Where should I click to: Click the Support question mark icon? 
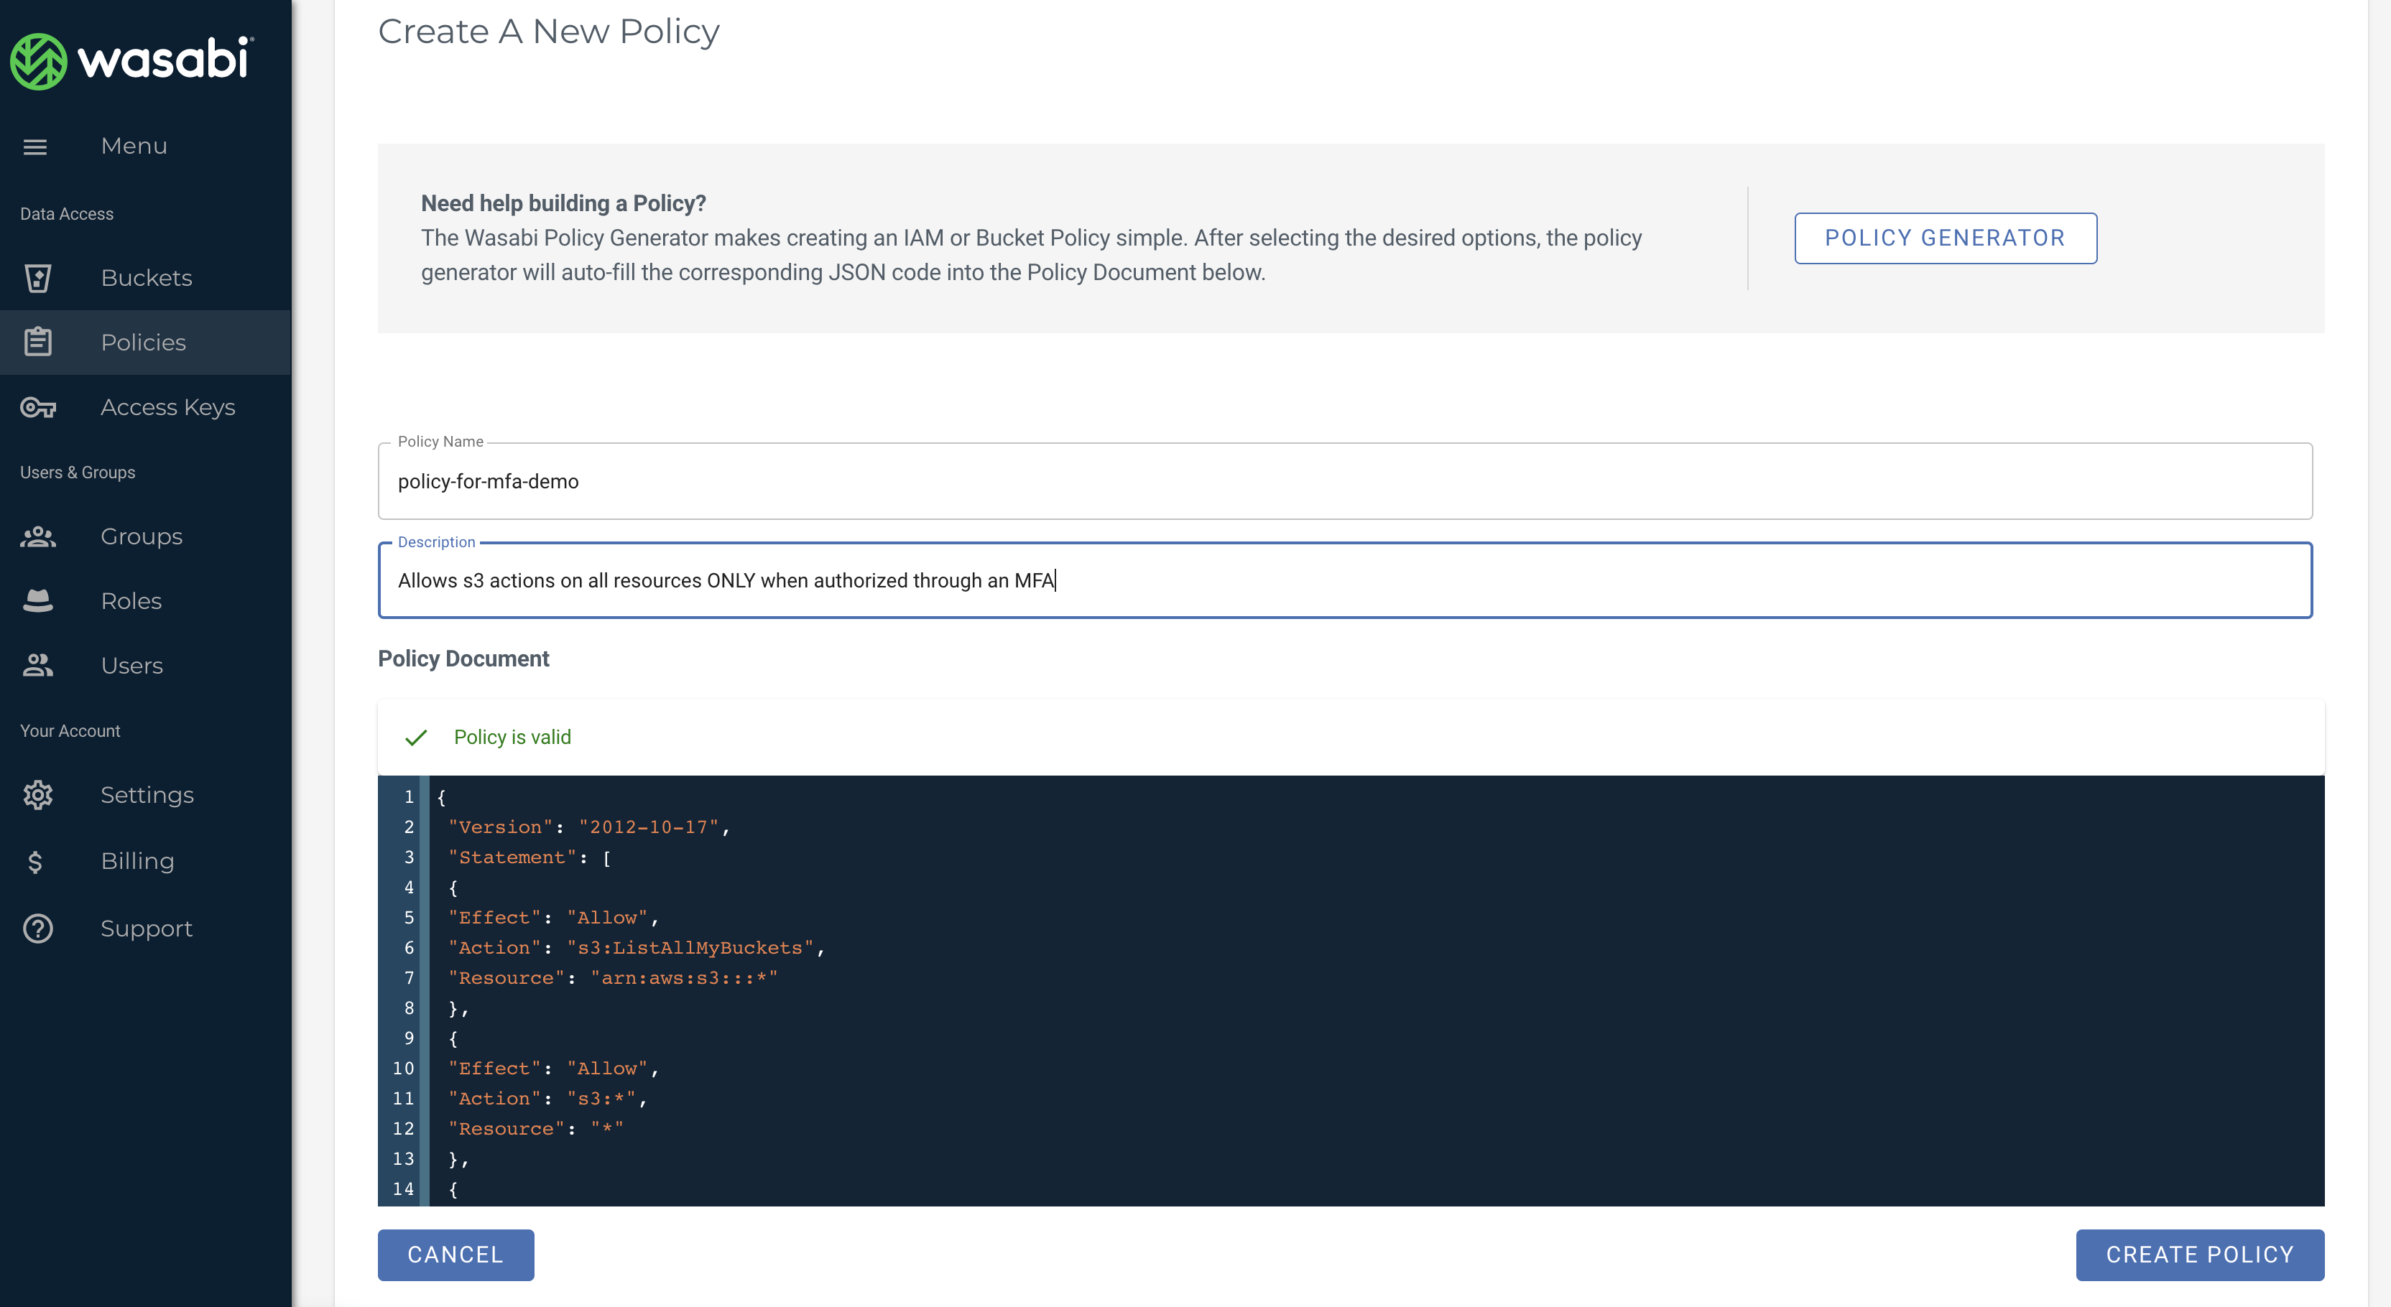pyautogui.click(x=38, y=929)
